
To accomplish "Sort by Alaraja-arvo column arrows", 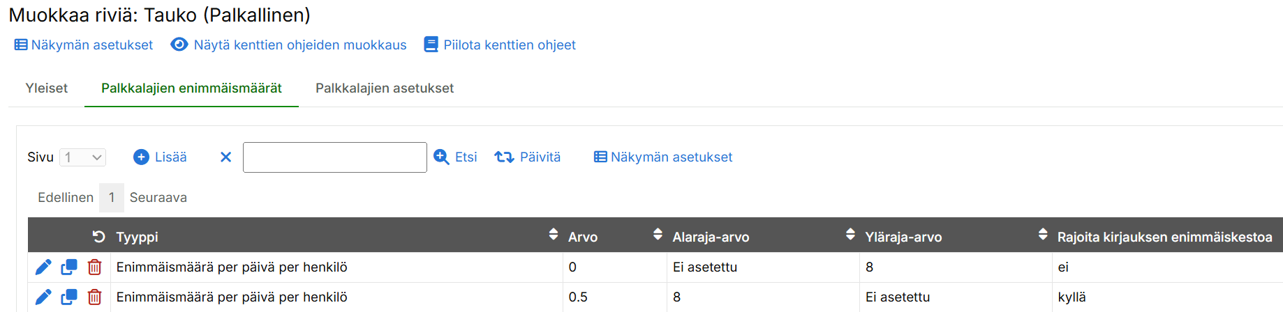I will (850, 234).
